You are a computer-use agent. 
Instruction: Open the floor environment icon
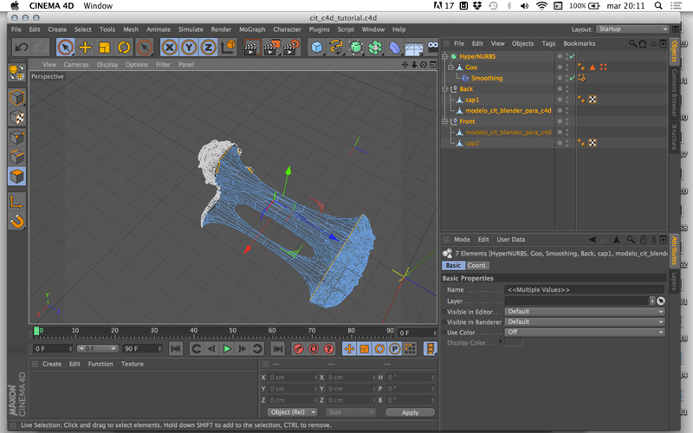coord(414,48)
